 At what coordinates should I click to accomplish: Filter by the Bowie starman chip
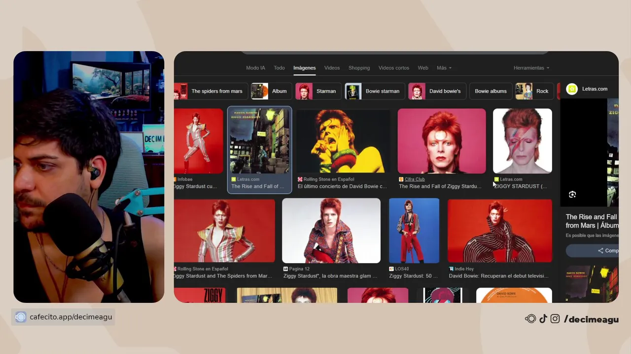(x=375, y=91)
